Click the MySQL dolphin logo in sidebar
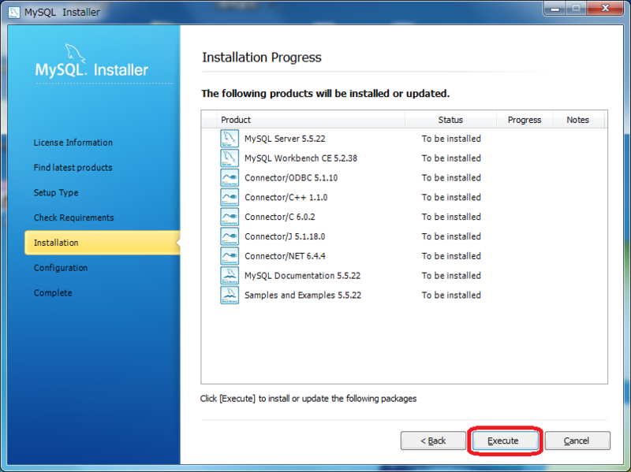 (x=75, y=54)
